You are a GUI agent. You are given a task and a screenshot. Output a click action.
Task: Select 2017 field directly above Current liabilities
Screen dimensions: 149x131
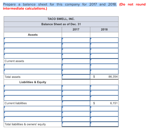click(x=76, y=98)
